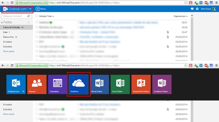Open the Calendário tile
219x122 pixels.
pos(58,84)
